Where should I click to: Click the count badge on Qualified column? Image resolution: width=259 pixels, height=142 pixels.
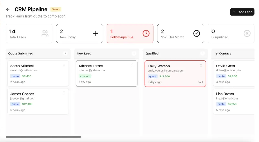coord(203,53)
